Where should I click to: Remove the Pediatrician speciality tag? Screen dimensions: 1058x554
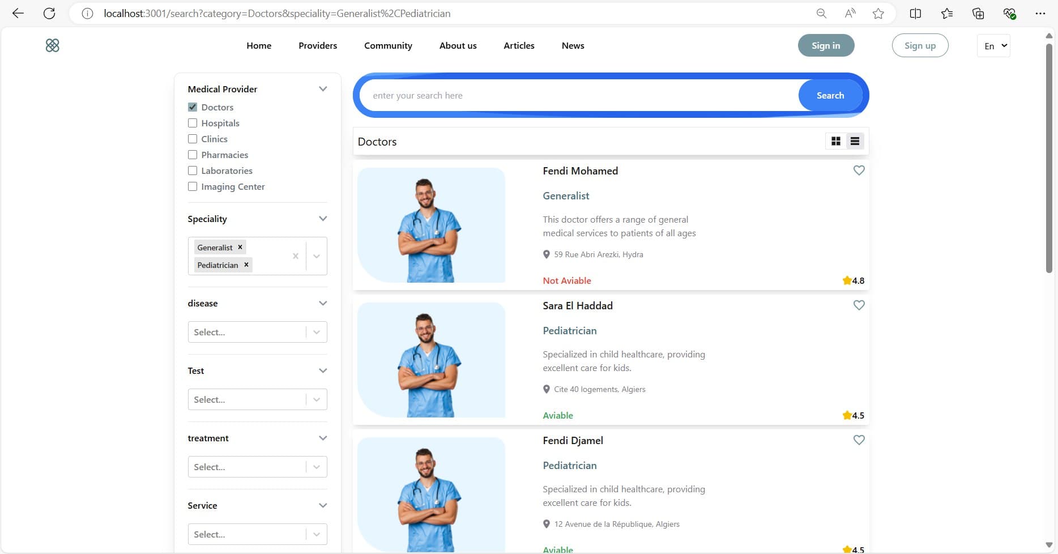tap(246, 265)
